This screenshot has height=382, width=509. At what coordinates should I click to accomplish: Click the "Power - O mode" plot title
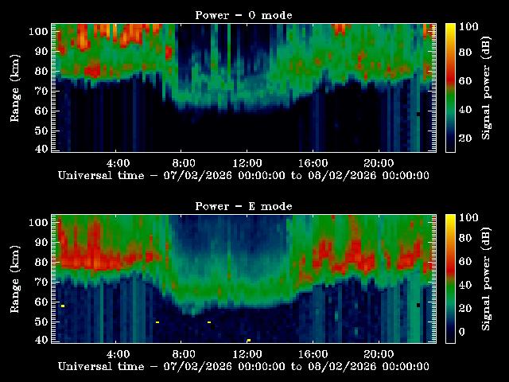tap(243, 15)
